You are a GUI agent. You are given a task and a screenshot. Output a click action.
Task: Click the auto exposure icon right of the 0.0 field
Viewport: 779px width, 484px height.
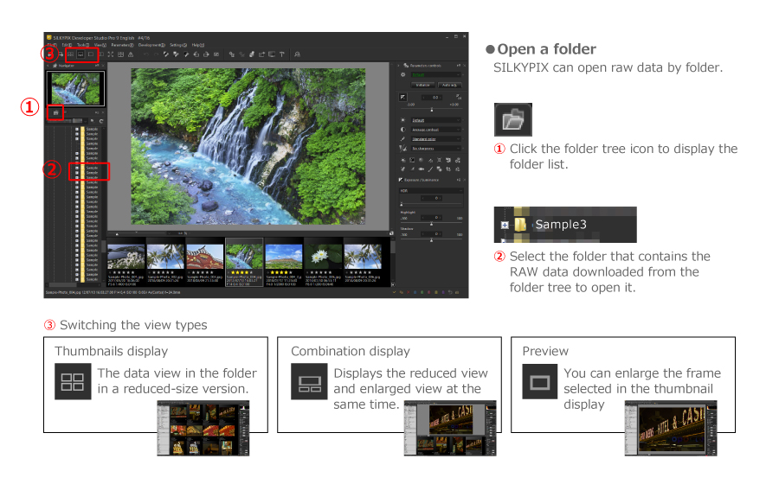point(459,97)
